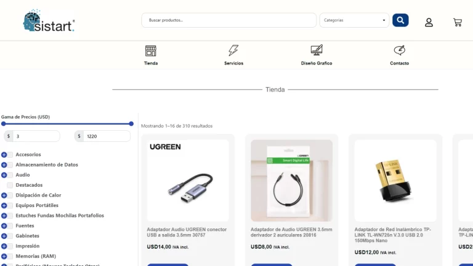
Task: Click the Servicios lightning icon
Action: tap(233, 50)
